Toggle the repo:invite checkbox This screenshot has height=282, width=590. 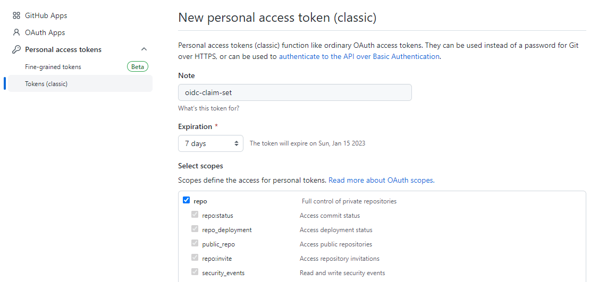pyautogui.click(x=195, y=258)
